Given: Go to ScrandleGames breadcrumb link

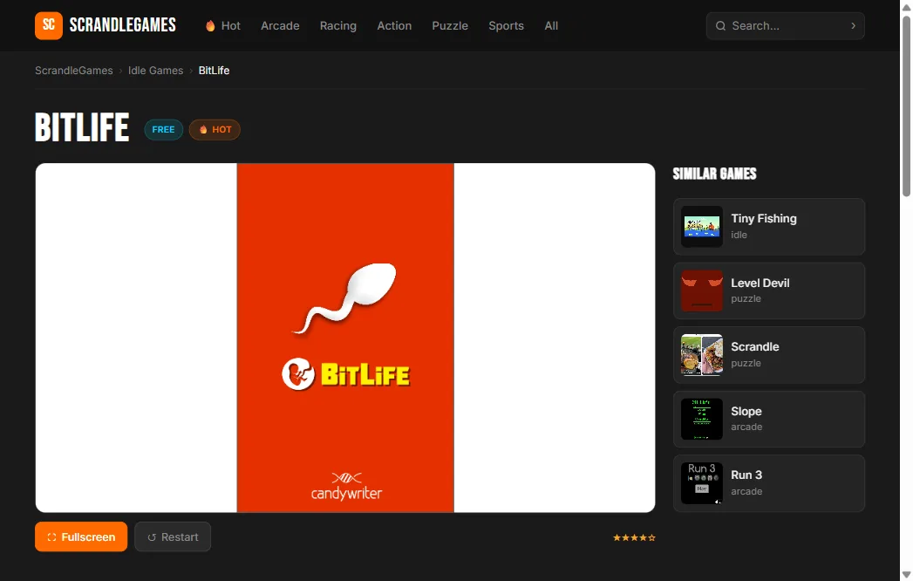Looking at the screenshot, I should pos(74,71).
